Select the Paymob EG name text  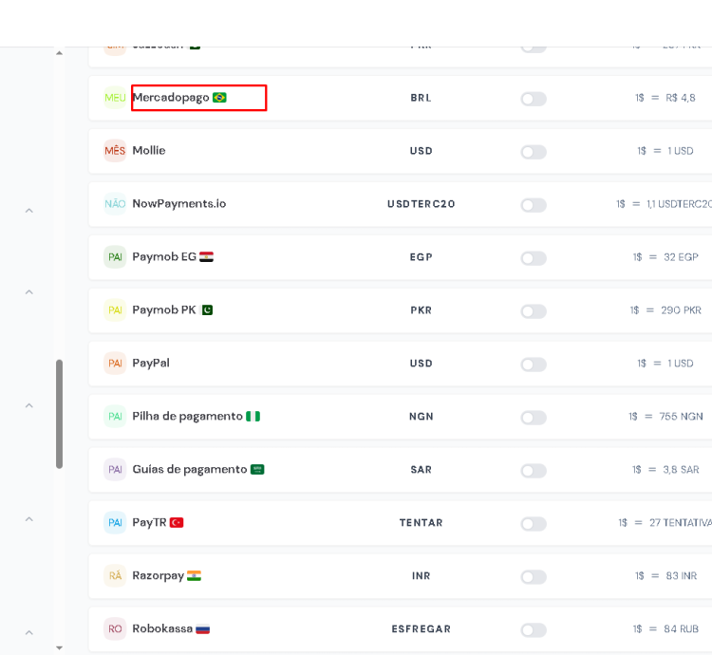(164, 257)
